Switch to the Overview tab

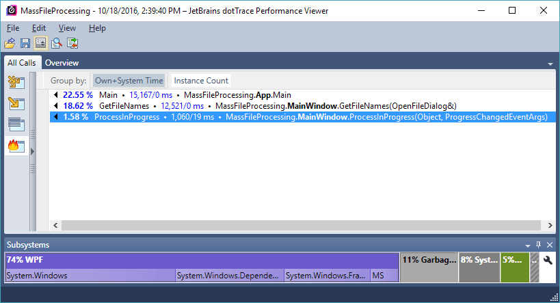pyautogui.click(x=62, y=63)
